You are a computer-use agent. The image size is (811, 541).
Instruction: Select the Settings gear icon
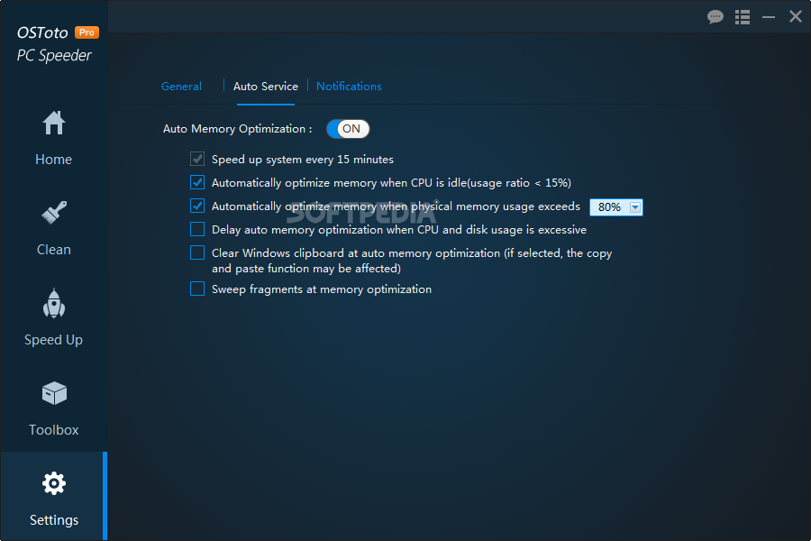click(x=54, y=483)
